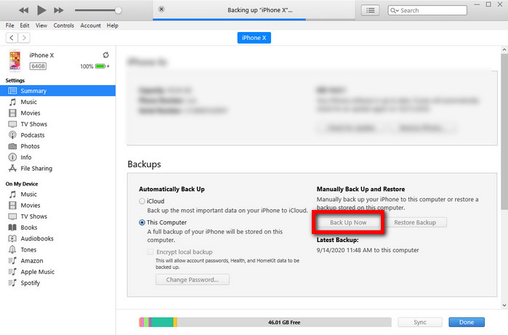This screenshot has height=335, width=508.
Task: Click the Amazon playlist icon
Action: pos(12,260)
